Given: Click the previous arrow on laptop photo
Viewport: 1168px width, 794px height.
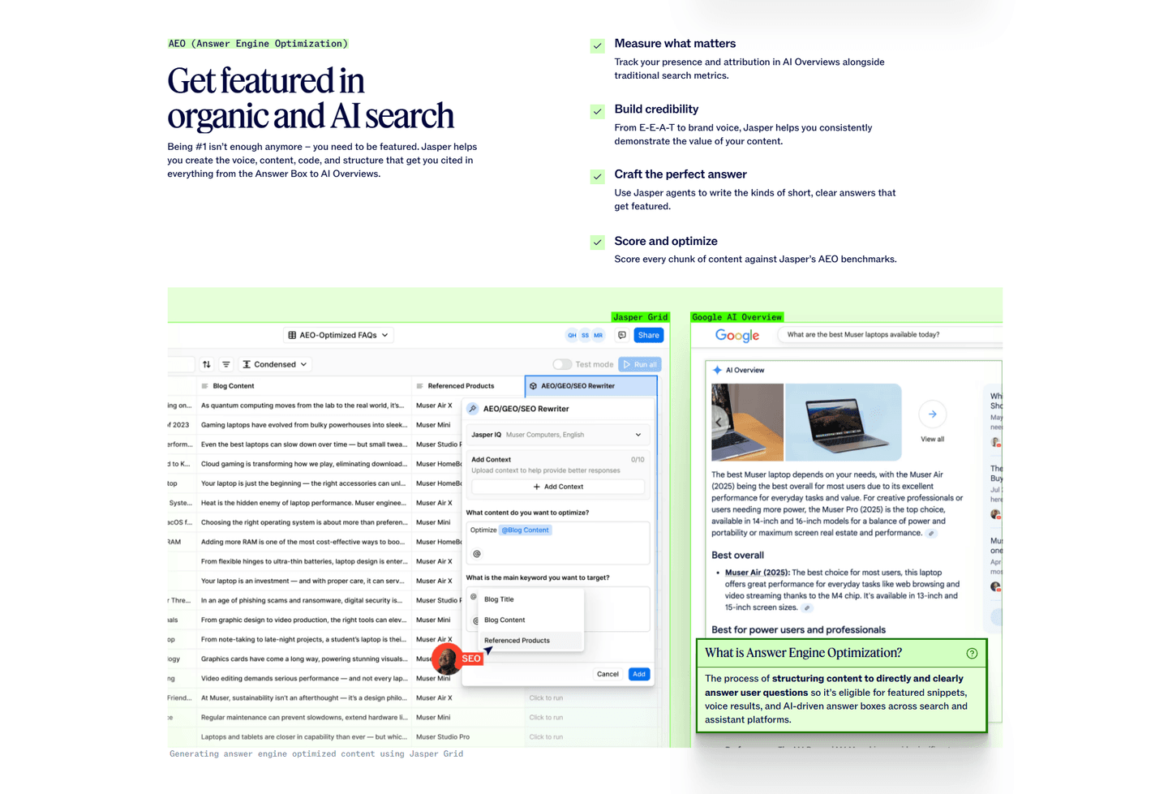Looking at the screenshot, I should 719,423.
